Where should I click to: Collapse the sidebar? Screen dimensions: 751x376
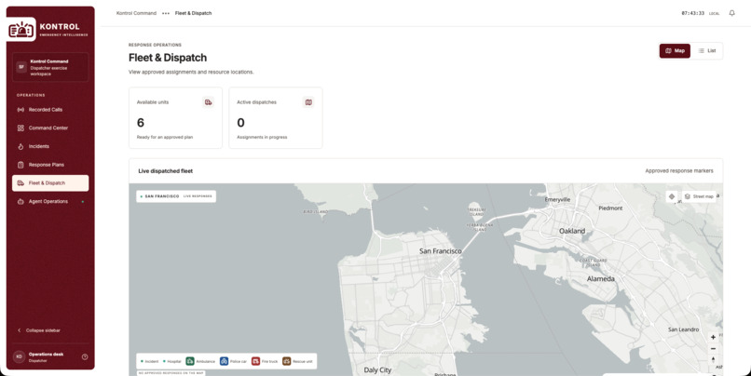[39, 330]
